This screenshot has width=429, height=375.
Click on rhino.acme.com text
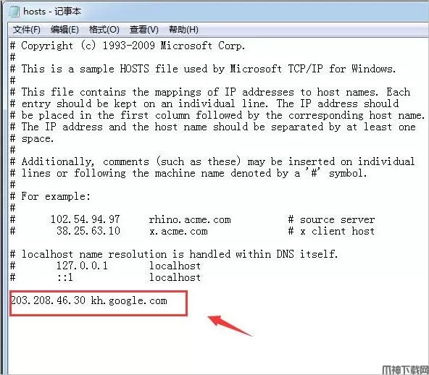pyautogui.click(x=190, y=220)
